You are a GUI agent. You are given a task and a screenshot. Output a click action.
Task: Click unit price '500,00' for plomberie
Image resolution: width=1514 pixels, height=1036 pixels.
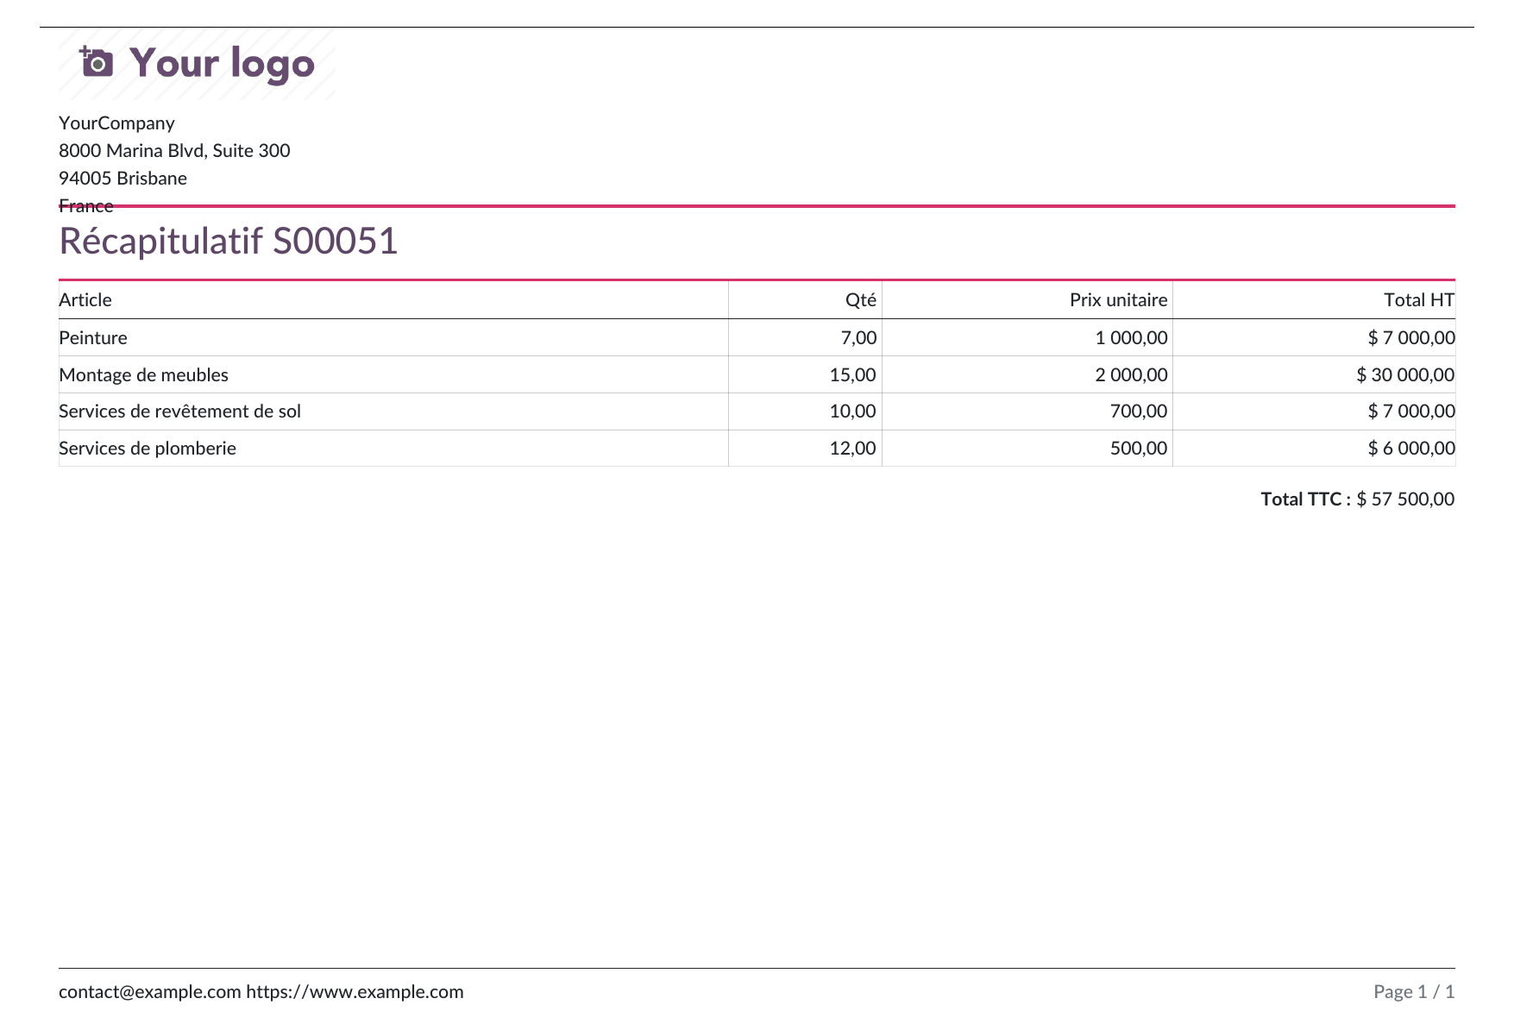[x=1139, y=448]
